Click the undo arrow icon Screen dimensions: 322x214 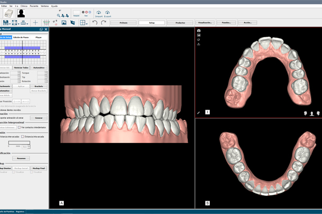click(95, 22)
